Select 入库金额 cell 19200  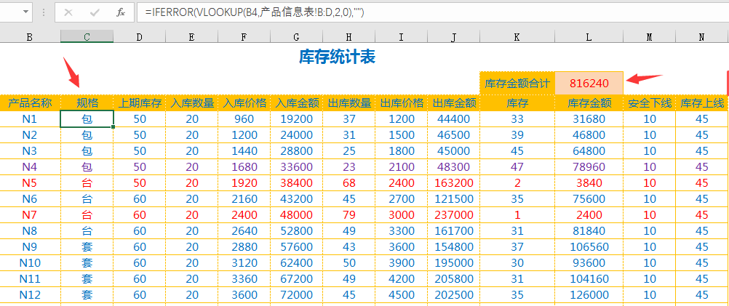coord(296,119)
